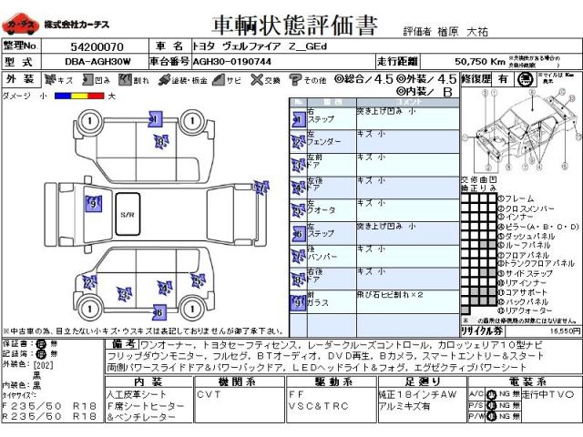Screen dimensions: 583x437
Task: Click table icon 4 beside 左後ドア
Action: (x=298, y=188)
